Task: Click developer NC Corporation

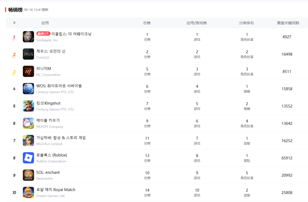Action: (x=48, y=75)
